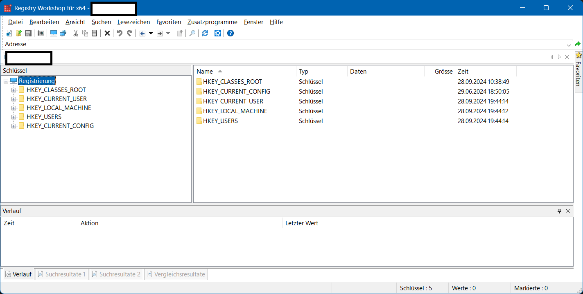Click the new registry file icon
Screen dimensions: 583x294
tap(9, 33)
